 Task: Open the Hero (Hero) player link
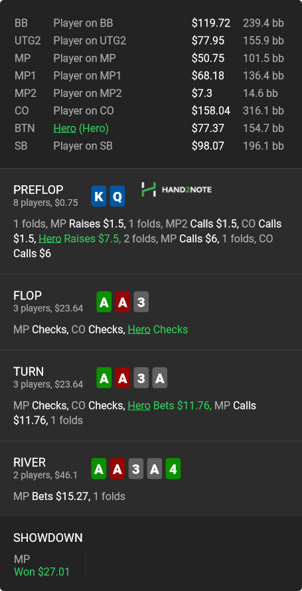click(x=81, y=129)
